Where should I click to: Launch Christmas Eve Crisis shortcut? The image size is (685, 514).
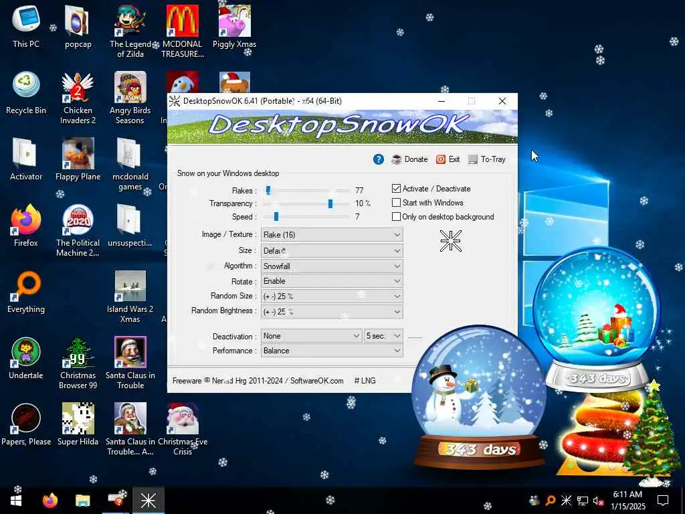click(182, 429)
